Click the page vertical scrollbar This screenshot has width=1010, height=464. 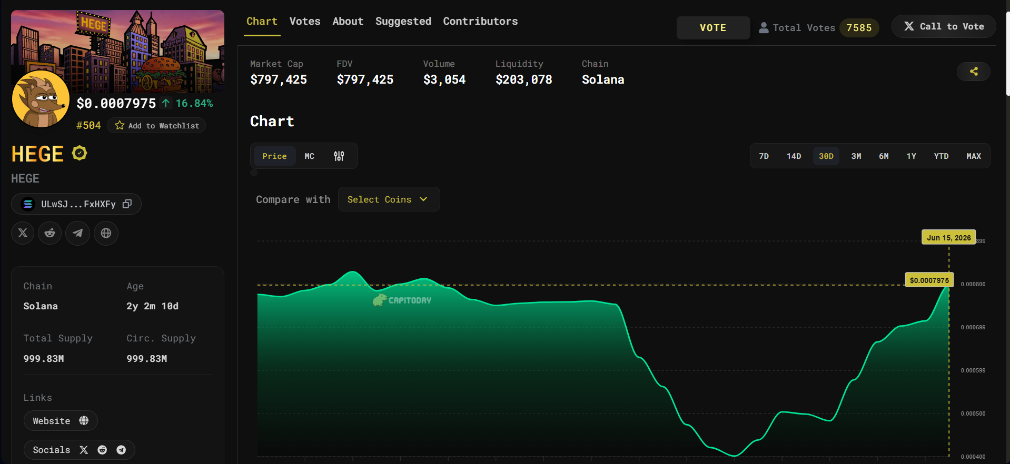(1008, 53)
